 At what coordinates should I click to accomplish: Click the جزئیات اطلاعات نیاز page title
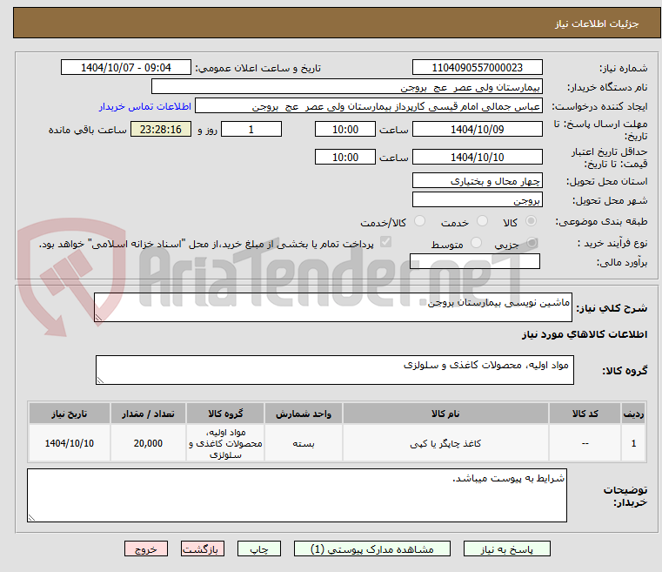(x=597, y=24)
